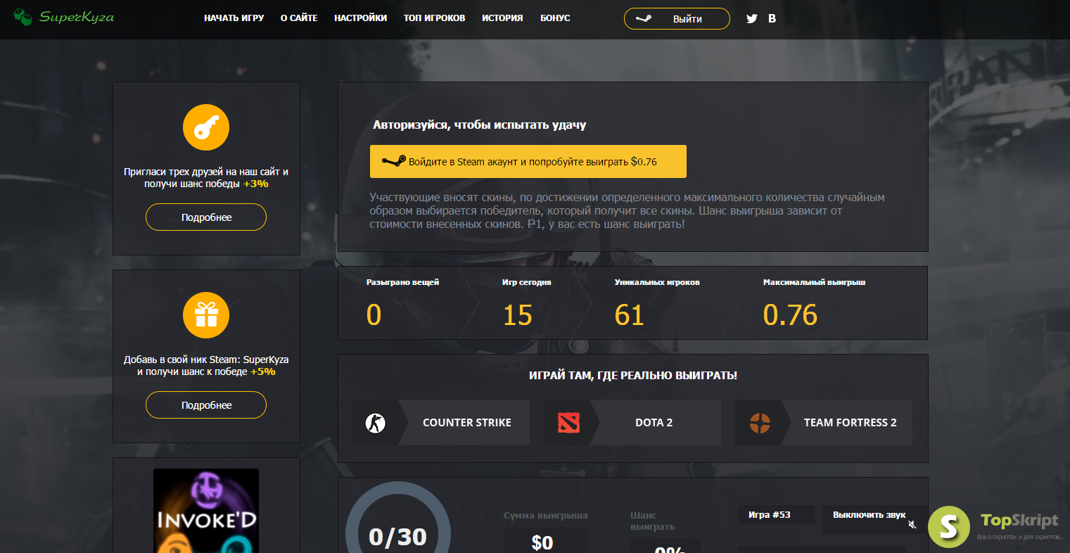Click the Team Fortress 2 logo icon

point(760,423)
